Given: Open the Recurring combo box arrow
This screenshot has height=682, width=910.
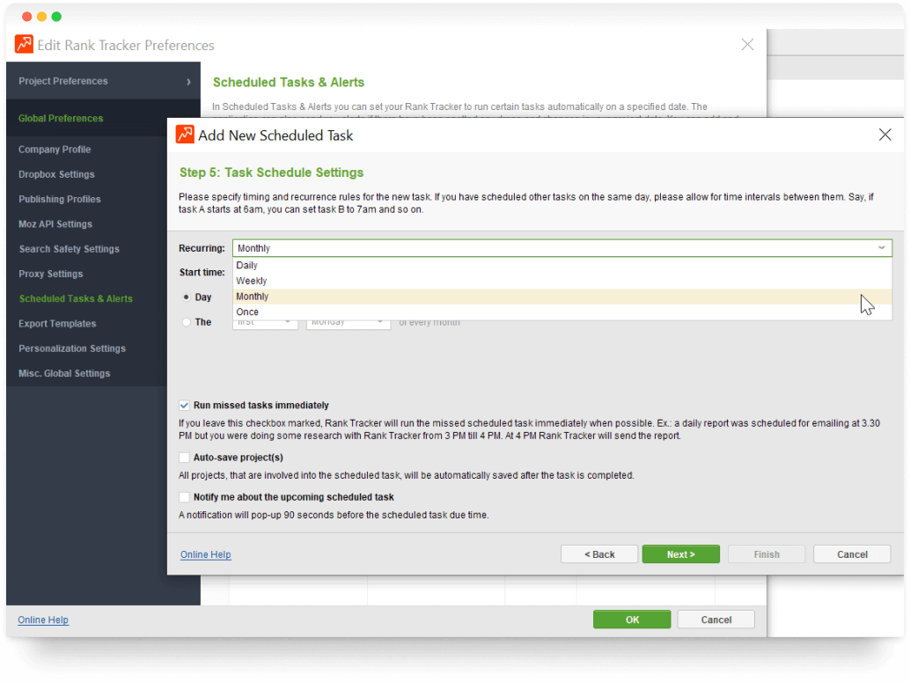Looking at the screenshot, I should 881,248.
